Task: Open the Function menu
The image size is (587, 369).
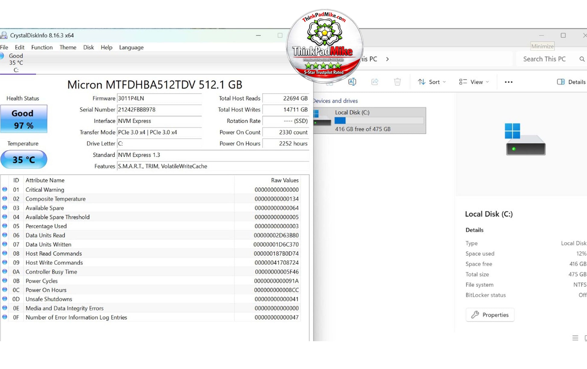Action: click(42, 47)
